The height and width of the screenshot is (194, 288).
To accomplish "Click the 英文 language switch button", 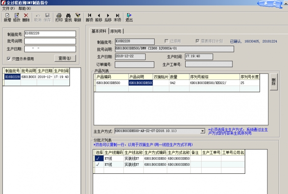I will pyautogui.click(x=270, y=4).
